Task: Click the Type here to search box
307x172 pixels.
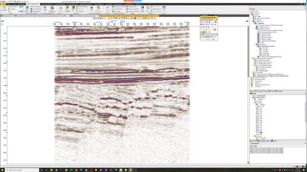Action: [22, 170]
